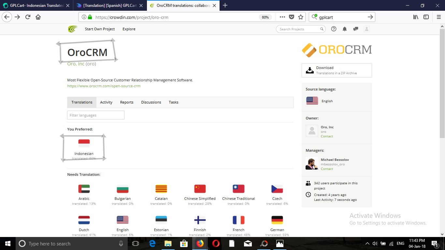Screen dimensions: 445x250
Task: Select the Chinese Traditional flag icon
Action: pos(238,189)
